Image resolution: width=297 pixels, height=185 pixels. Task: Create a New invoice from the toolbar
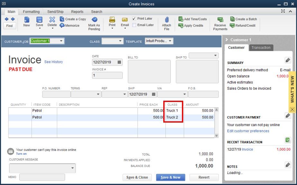(x=26, y=22)
